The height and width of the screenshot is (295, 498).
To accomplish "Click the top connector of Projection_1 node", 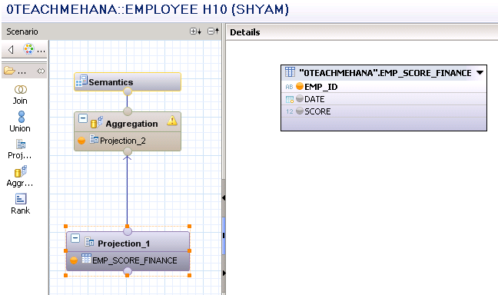I will (128, 231).
